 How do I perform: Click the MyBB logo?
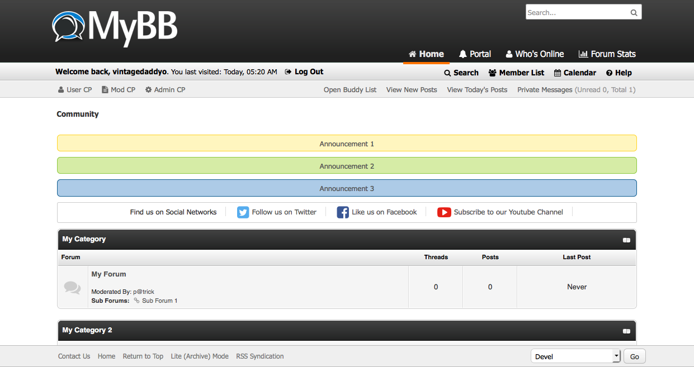[115, 28]
